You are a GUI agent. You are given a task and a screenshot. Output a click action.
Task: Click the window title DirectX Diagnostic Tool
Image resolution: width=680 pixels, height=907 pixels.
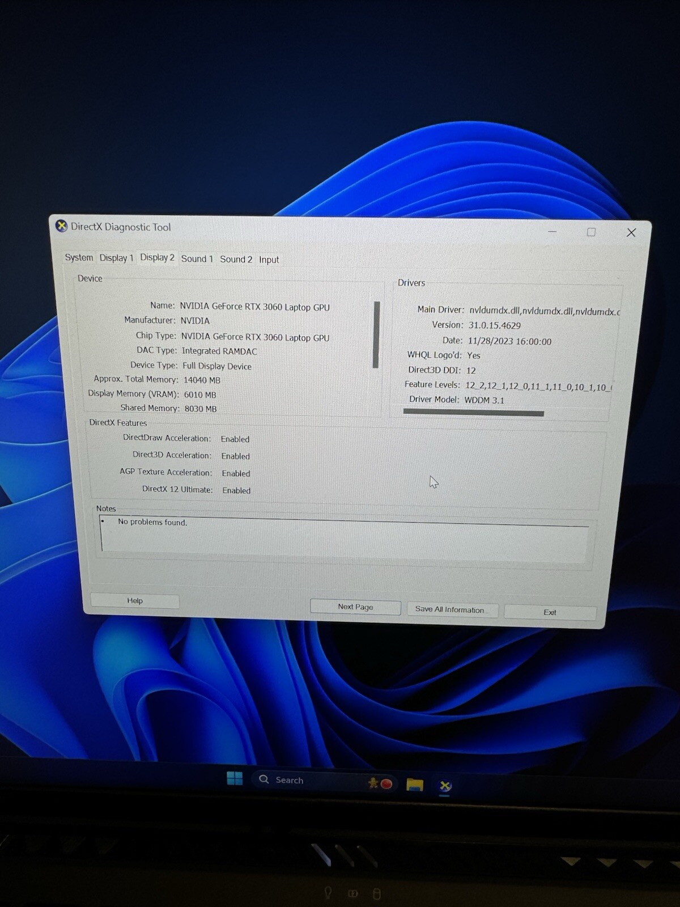point(121,227)
